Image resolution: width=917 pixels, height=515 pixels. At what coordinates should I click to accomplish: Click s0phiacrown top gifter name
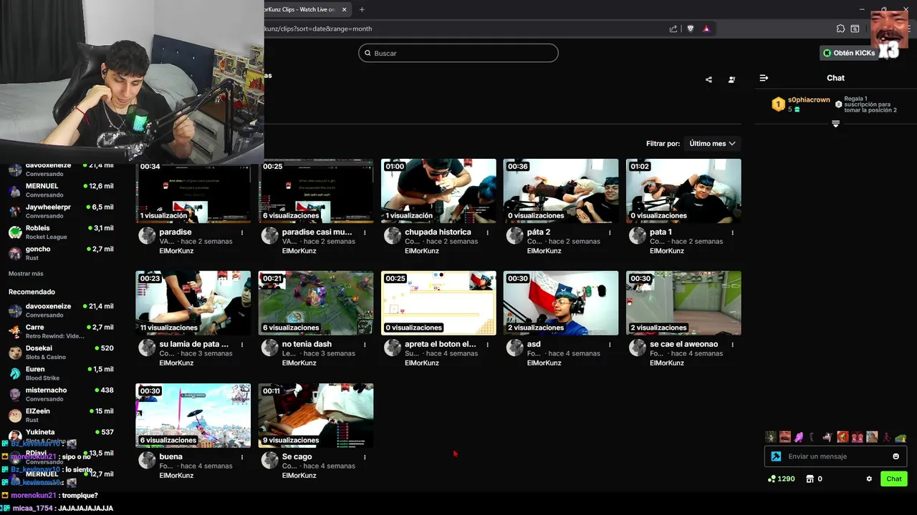point(808,99)
